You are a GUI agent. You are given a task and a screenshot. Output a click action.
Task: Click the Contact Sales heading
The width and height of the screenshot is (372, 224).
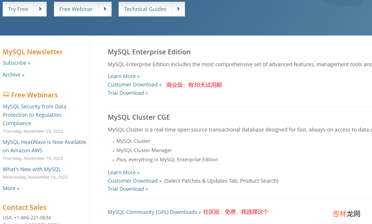click(25, 207)
